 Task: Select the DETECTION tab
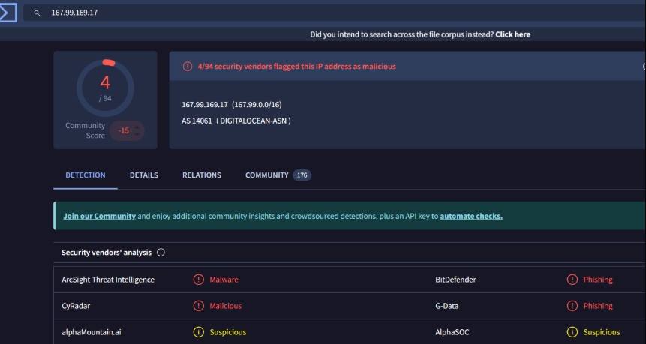click(x=86, y=175)
